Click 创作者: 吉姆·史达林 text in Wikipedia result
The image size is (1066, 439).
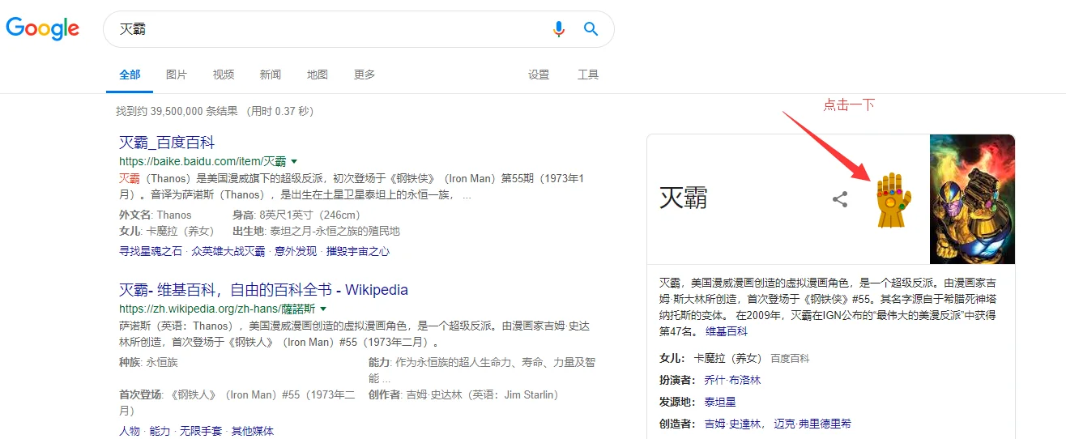click(463, 394)
